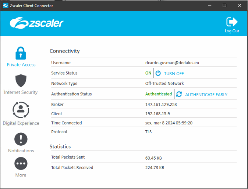Open the Notifications exclamation icon
Image resolution: width=248 pixels, height=189 pixels.
(21, 139)
